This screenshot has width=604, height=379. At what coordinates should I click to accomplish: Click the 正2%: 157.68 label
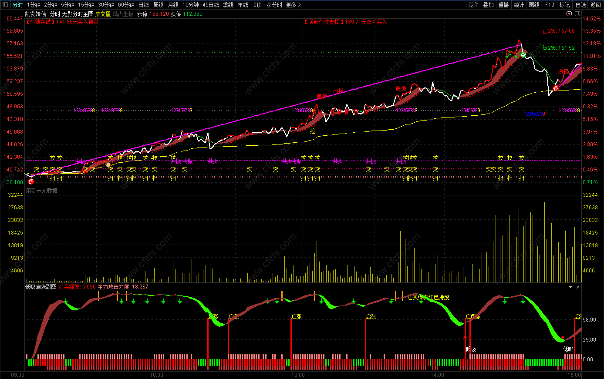(x=558, y=31)
